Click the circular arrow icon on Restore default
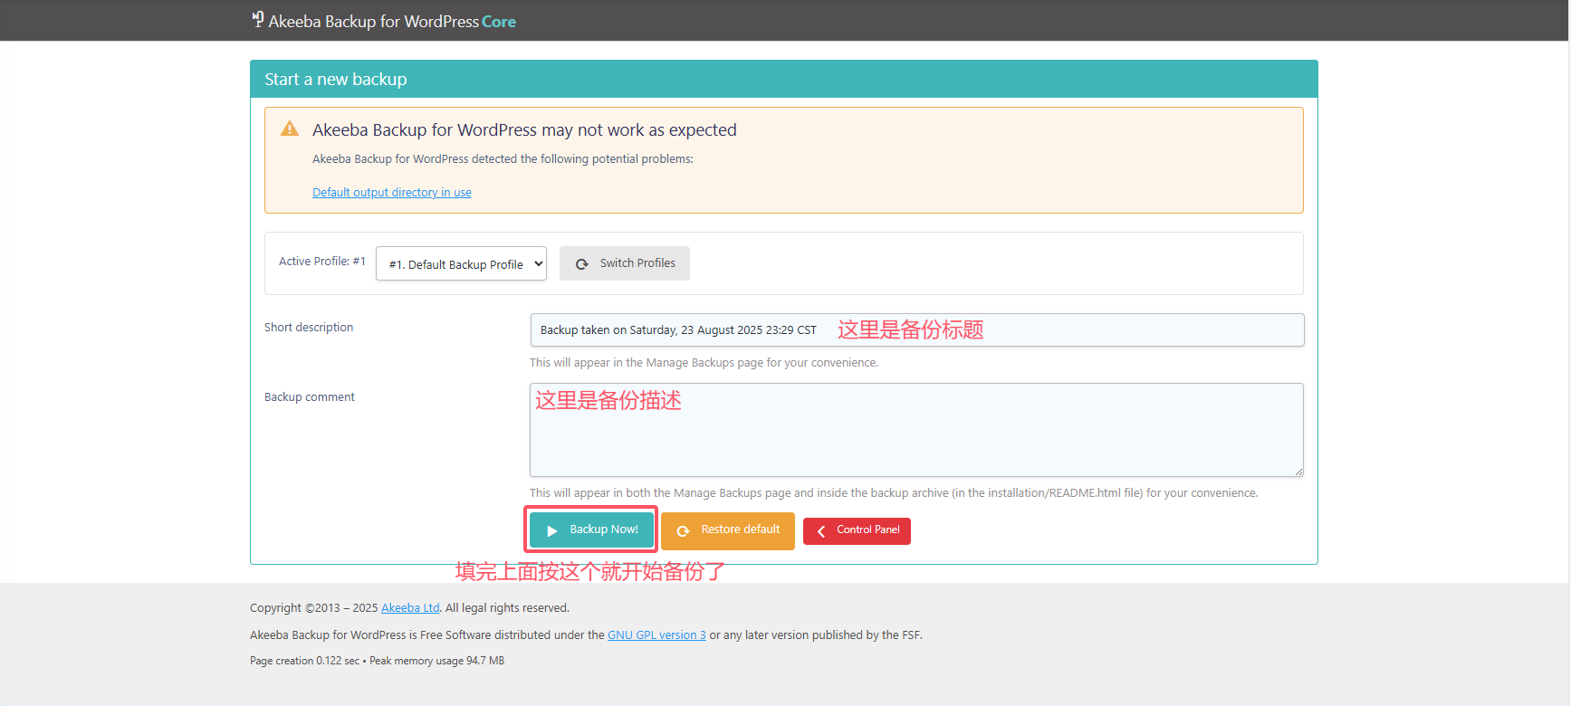1571x706 pixels. (684, 530)
